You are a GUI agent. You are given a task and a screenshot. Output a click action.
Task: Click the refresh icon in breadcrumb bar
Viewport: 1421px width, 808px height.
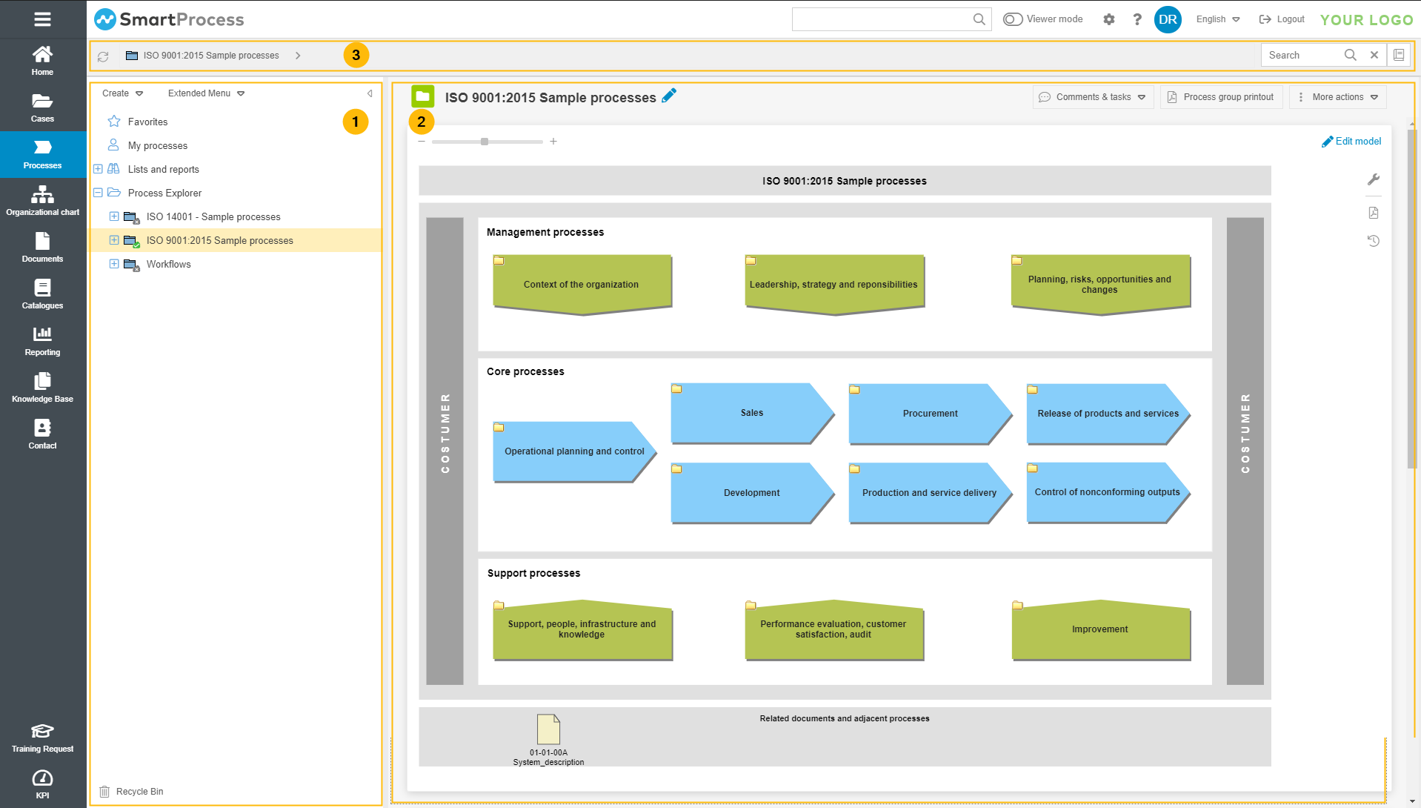[x=103, y=56]
